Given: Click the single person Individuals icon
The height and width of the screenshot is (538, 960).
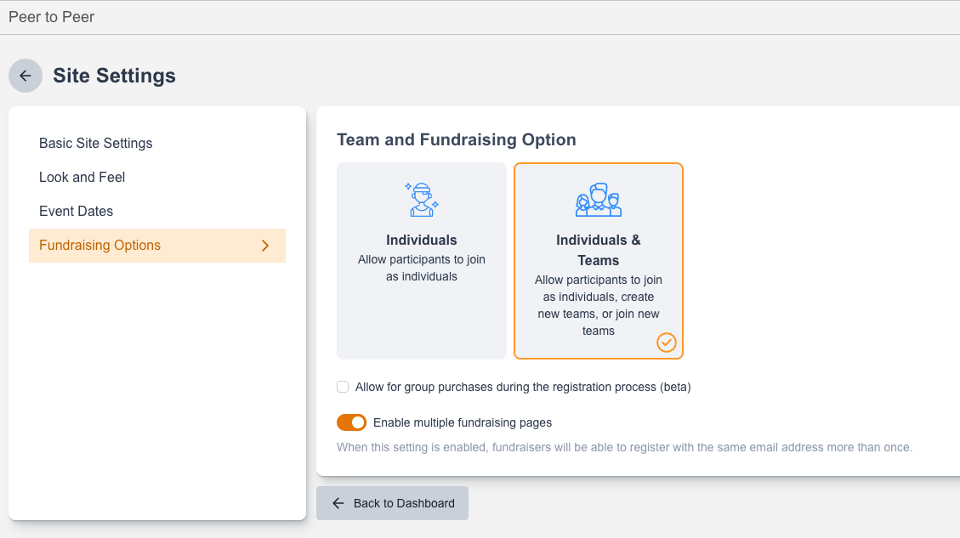Looking at the screenshot, I should (421, 200).
